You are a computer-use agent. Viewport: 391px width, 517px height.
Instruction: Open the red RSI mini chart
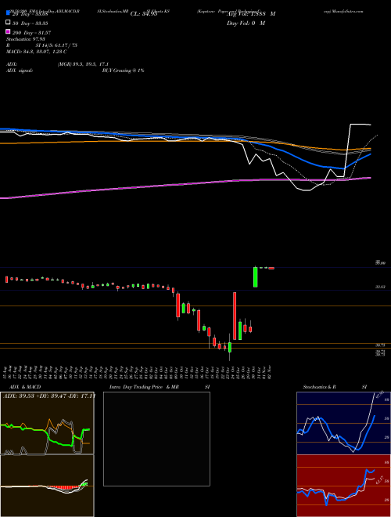point(343,486)
